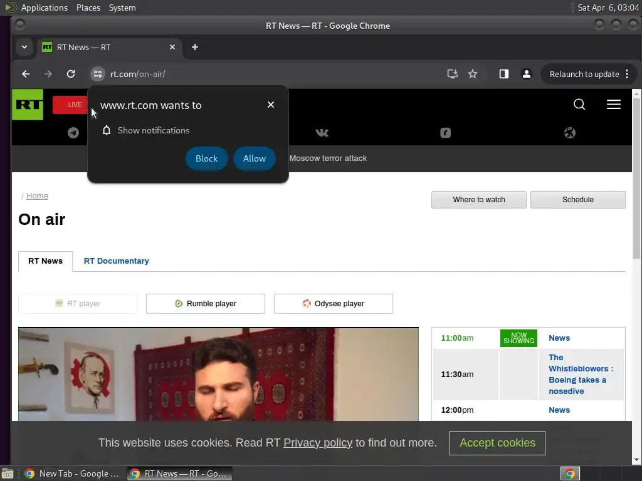The height and width of the screenshot is (481, 642).
Task: Open the System menu
Action: pyautogui.click(x=122, y=8)
